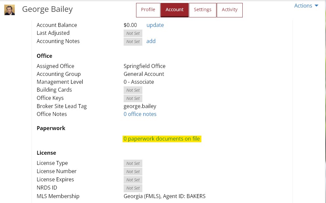Select the Account tab

click(x=174, y=10)
